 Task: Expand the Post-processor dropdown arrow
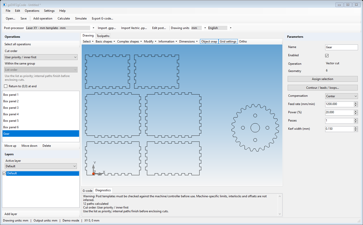(x=94, y=28)
